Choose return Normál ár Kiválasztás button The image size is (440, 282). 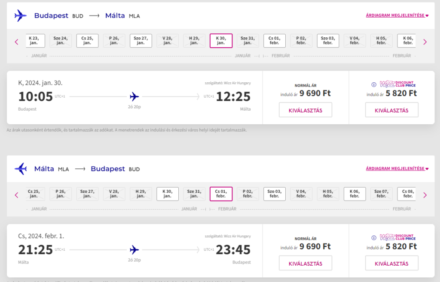306,263
